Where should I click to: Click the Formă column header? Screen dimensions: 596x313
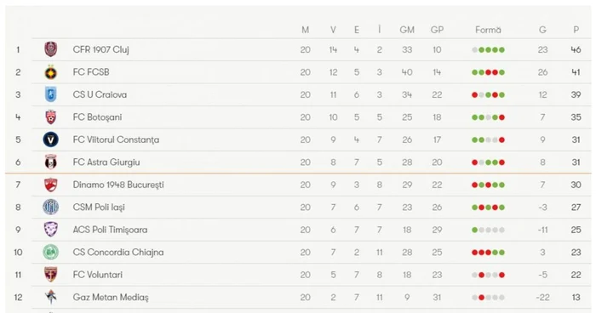click(x=488, y=30)
